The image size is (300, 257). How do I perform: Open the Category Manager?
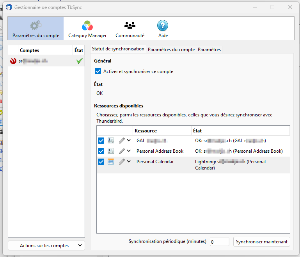87,29
